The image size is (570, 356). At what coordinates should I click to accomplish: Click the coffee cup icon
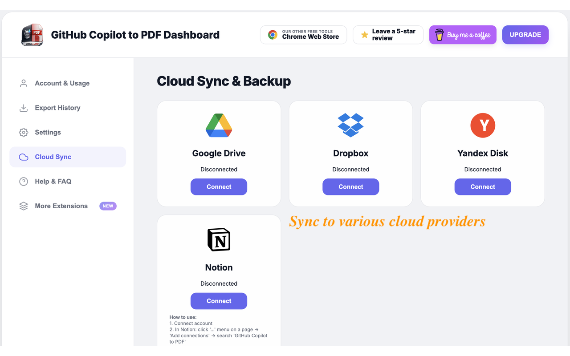[440, 35]
